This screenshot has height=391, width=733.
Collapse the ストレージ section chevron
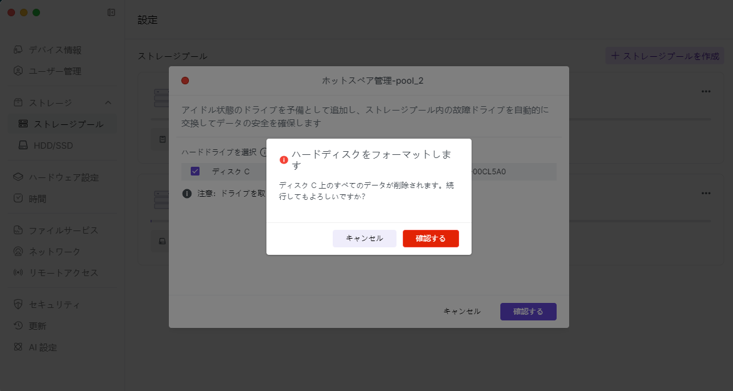[108, 102]
